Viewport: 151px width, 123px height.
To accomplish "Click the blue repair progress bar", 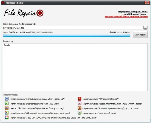I will [66, 36].
